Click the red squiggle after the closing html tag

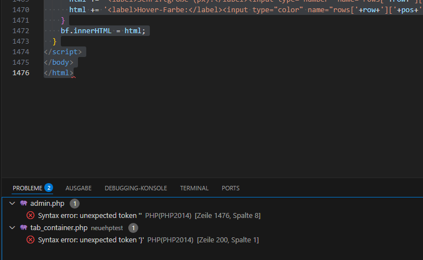coord(74,77)
